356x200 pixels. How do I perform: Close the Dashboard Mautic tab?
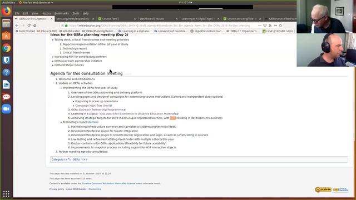(x=177, y=18)
